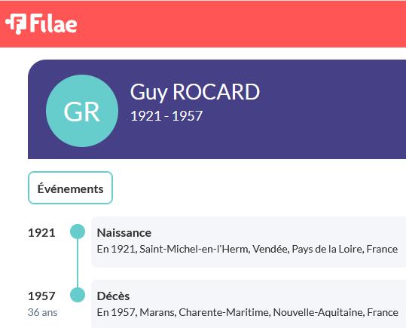Select the 1921 year label in the timeline

[41, 233]
